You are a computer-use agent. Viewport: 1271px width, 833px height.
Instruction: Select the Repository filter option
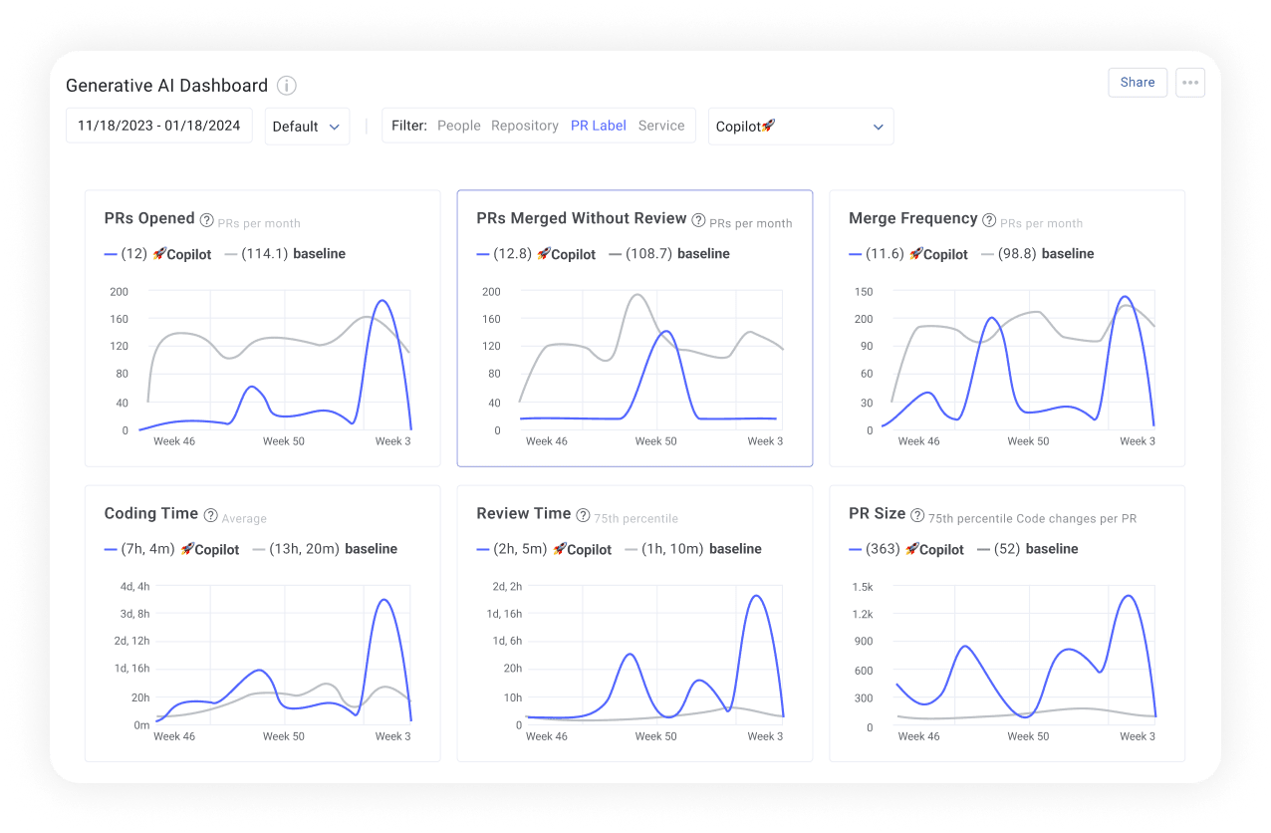pos(525,126)
